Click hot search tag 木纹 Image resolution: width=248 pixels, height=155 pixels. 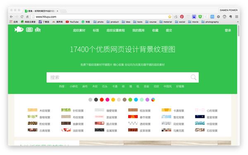pos(95,86)
